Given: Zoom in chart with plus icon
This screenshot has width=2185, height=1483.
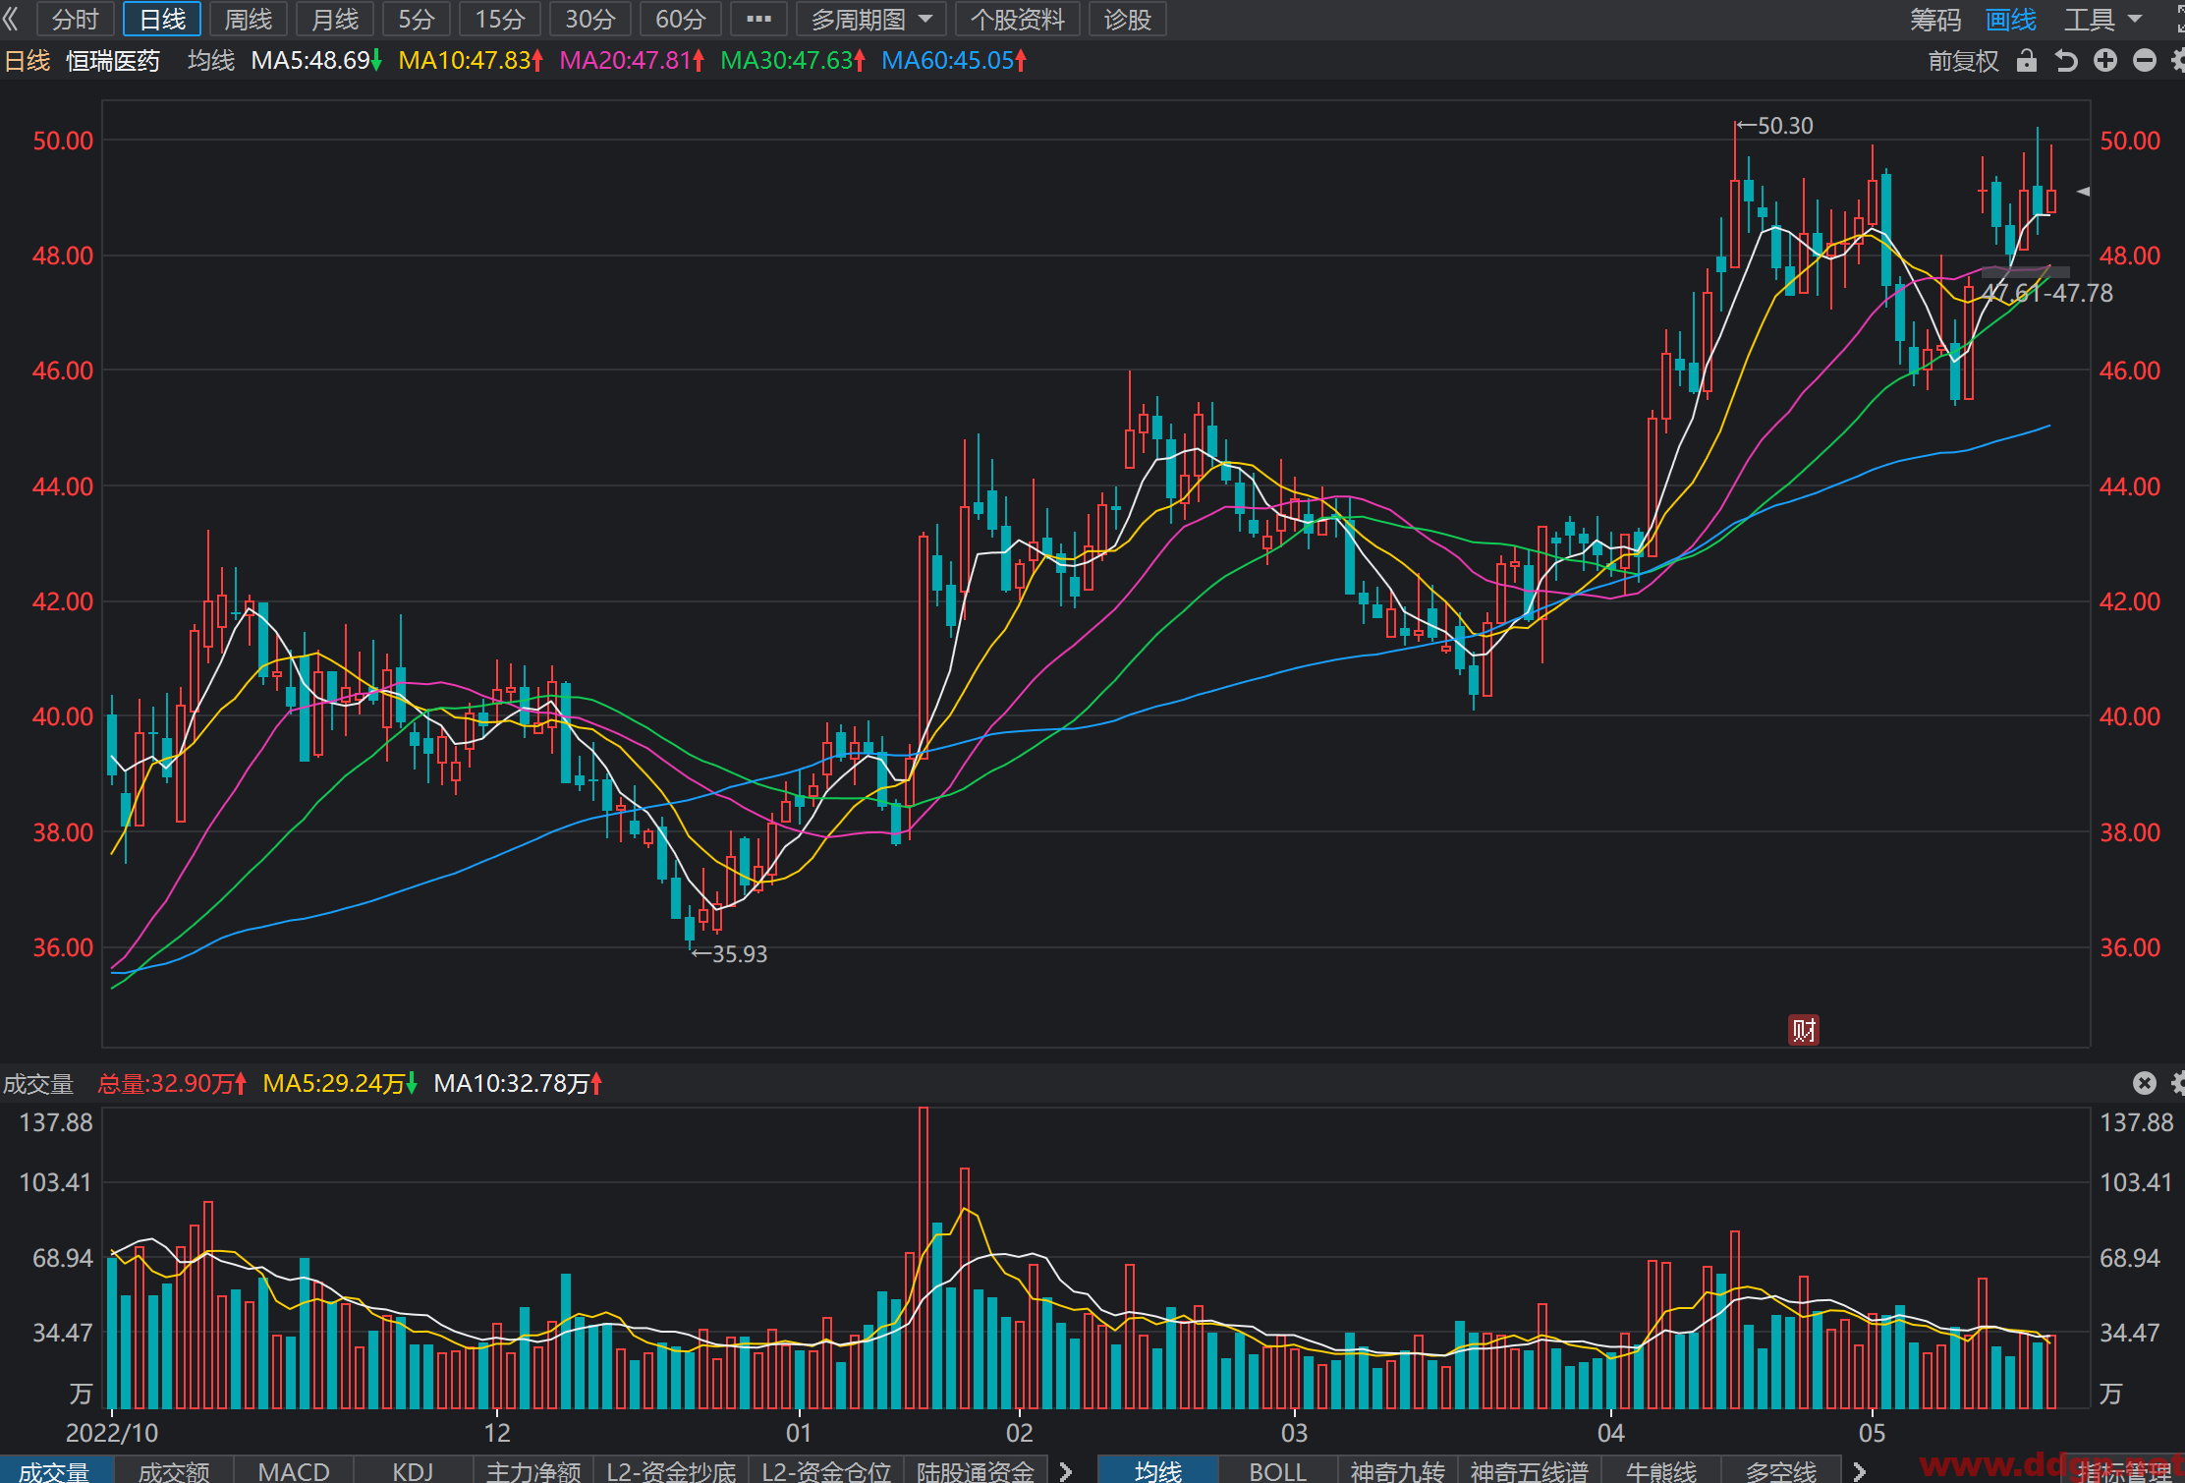Looking at the screenshot, I should coord(2104,61).
